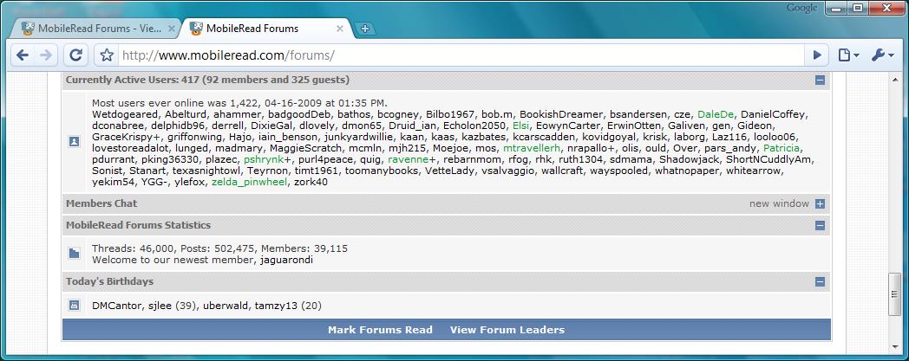Open user texasnightowl's profile

pyautogui.click(x=206, y=171)
